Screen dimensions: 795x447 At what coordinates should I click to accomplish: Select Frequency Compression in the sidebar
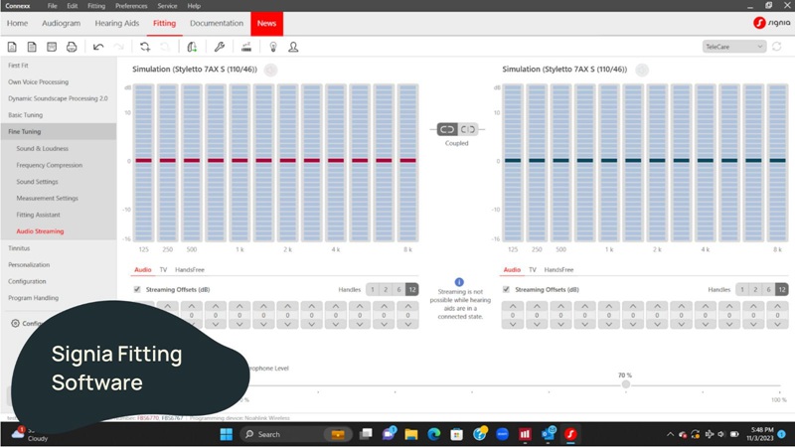point(49,165)
